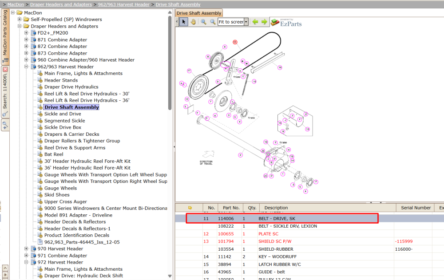
Task: Click the Drive Shaft Assembly tab
Action: point(199,13)
